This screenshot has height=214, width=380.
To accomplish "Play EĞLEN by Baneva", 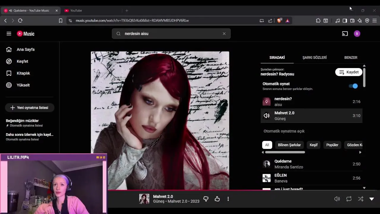I will [x=311, y=178].
